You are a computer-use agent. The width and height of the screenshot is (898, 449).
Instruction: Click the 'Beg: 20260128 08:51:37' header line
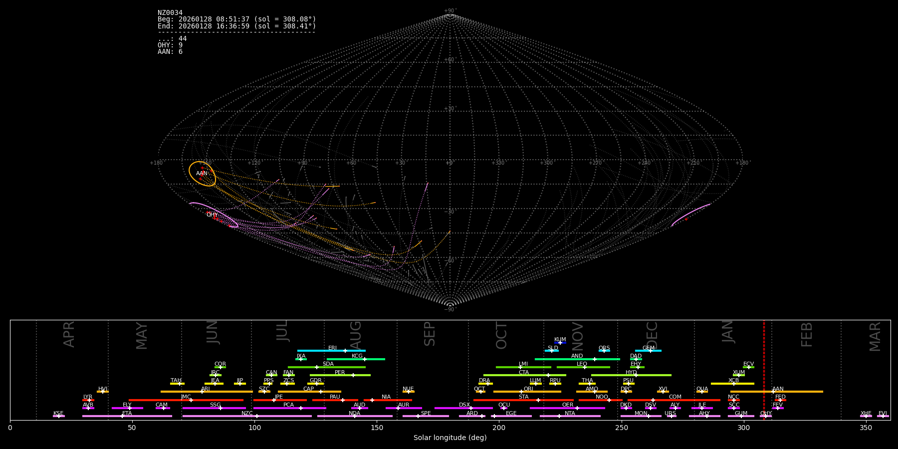pyautogui.click(x=237, y=19)
